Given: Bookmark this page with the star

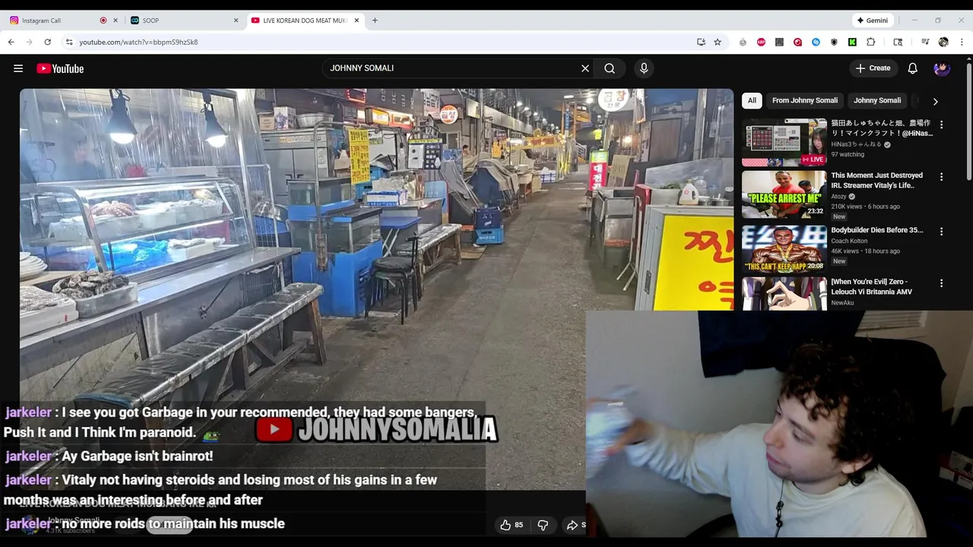Looking at the screenshot, I should (718, 42).
